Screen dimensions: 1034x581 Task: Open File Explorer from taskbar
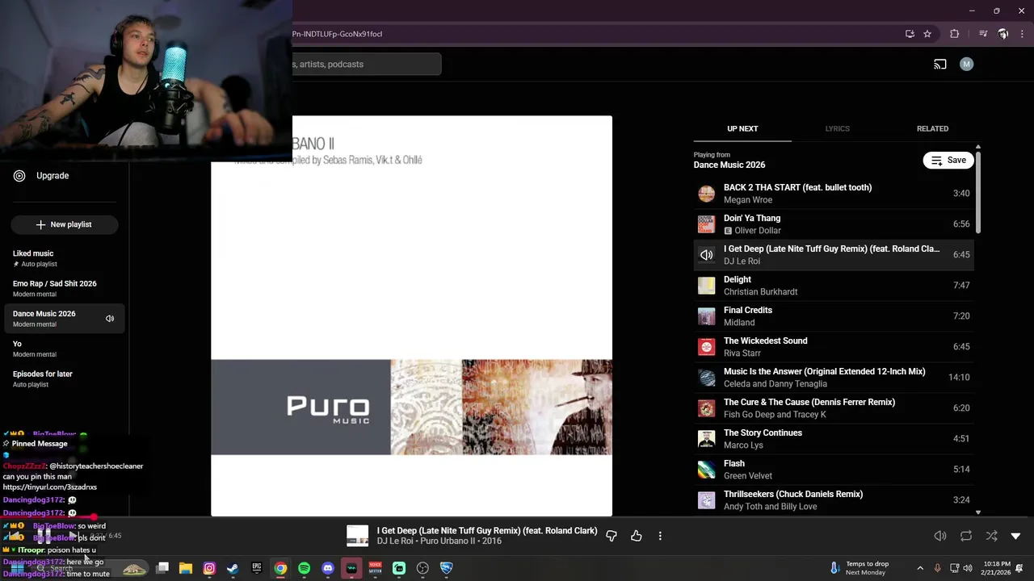coord(185,568)
